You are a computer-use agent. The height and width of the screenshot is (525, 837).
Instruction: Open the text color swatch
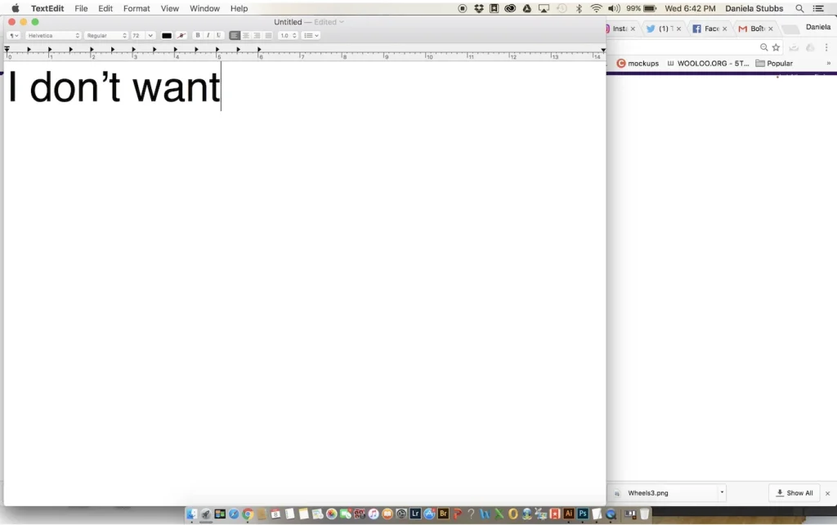167,36
